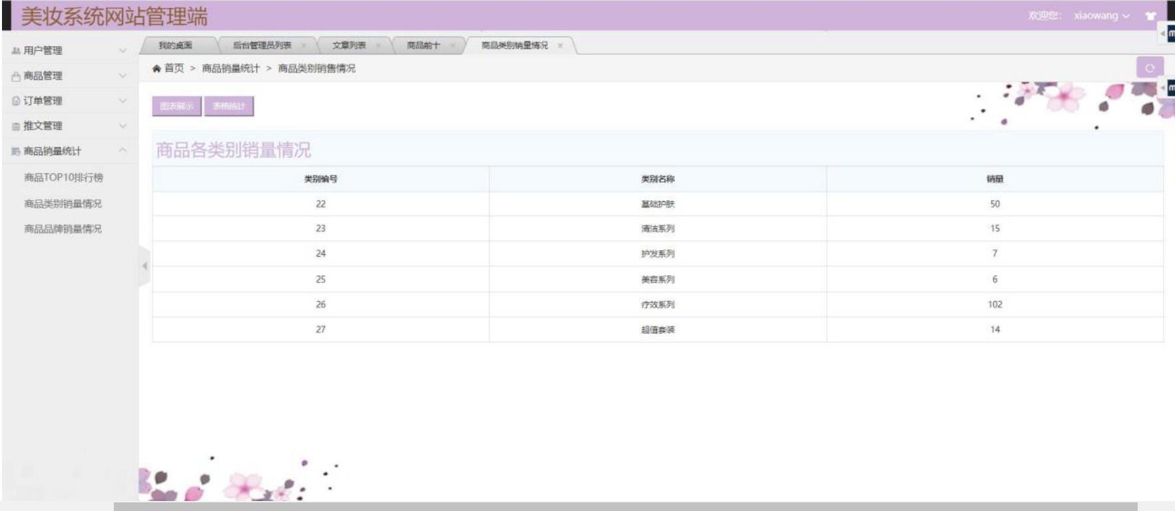The image size is (1175, 511).
Task: Click the 表格统计 button
Action: point(229,106)
